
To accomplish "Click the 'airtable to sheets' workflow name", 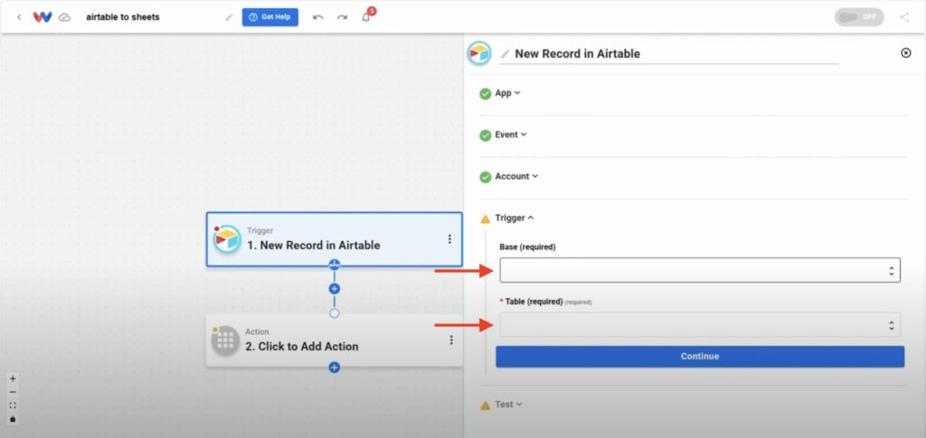I will tap(123, 17).
